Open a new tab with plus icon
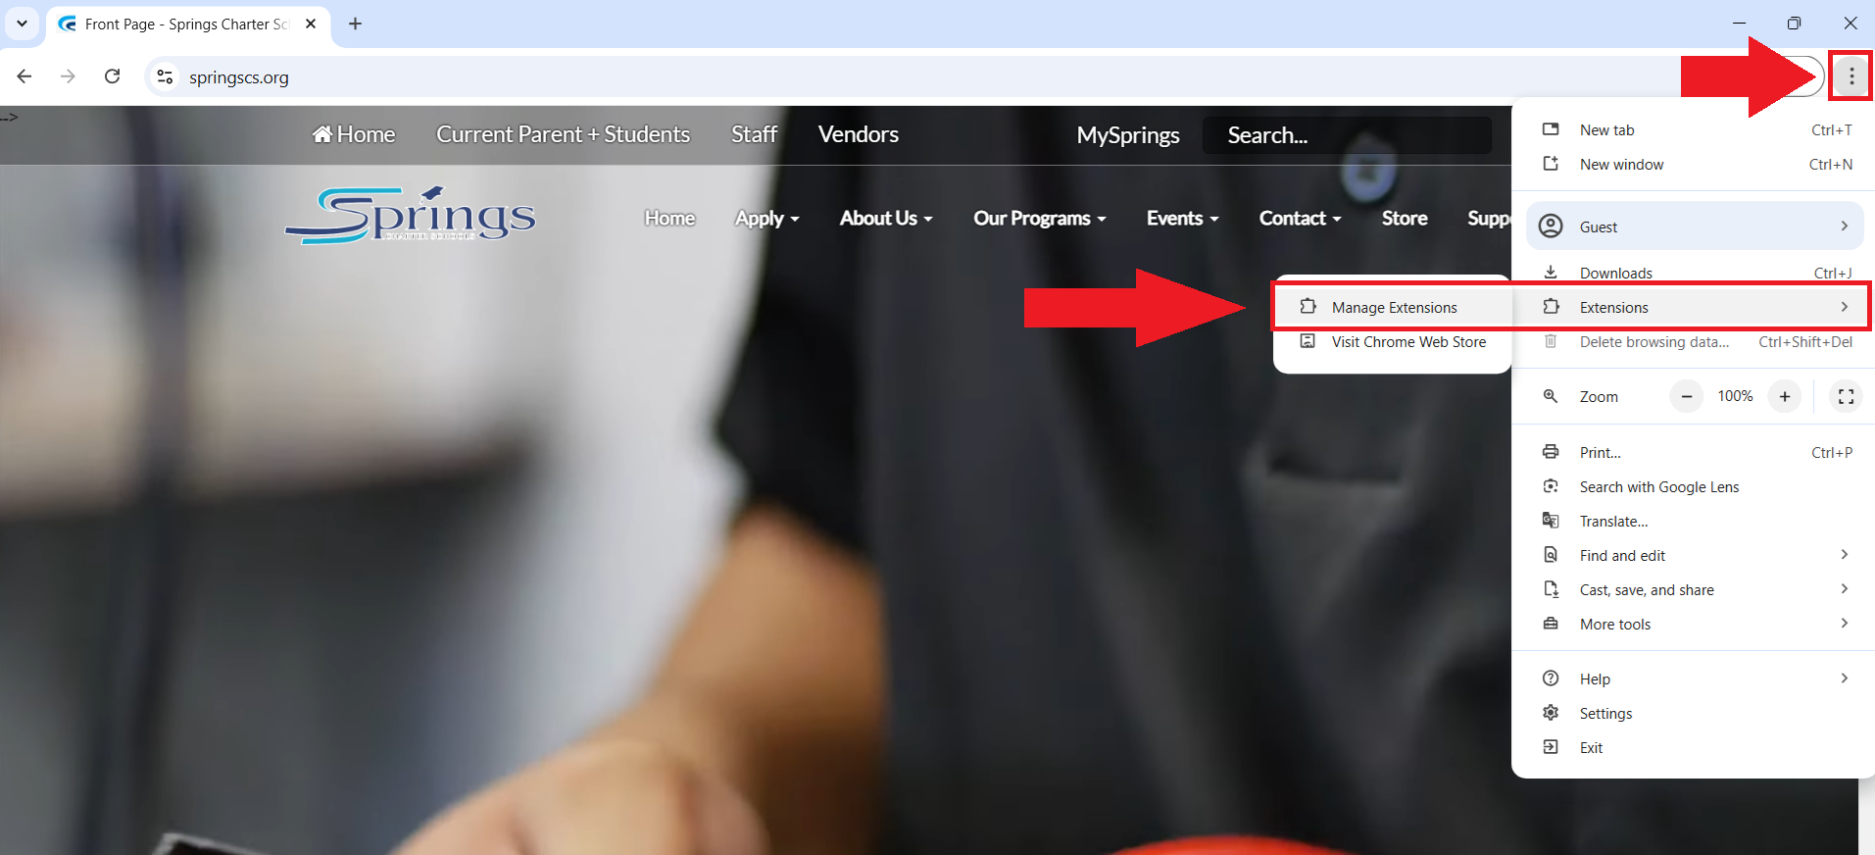This screenshot has height=855, width=1875. 355,24
